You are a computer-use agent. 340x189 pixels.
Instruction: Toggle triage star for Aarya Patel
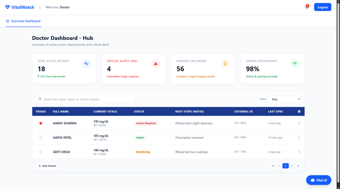(41, 138)
